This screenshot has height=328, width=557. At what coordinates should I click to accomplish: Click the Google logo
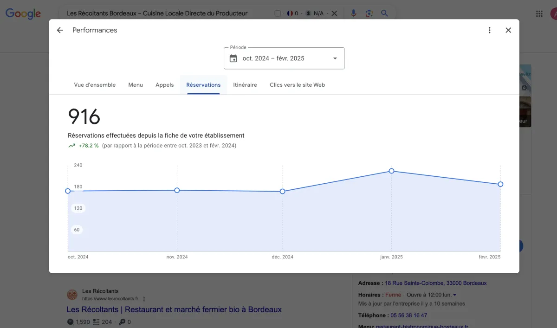pos(23,14)
